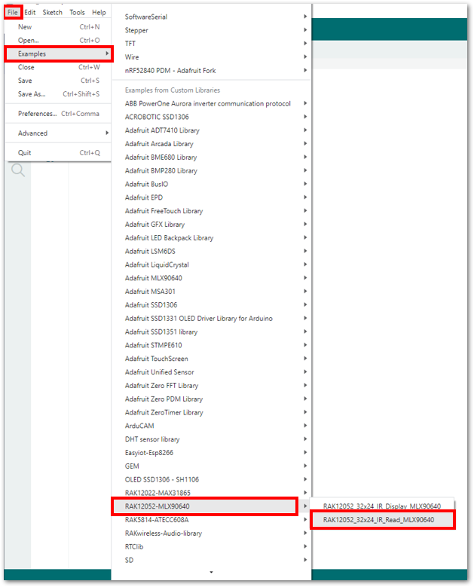
Task: Open Adafruit BMP280 Library examples
Action: tap(212, 171)
